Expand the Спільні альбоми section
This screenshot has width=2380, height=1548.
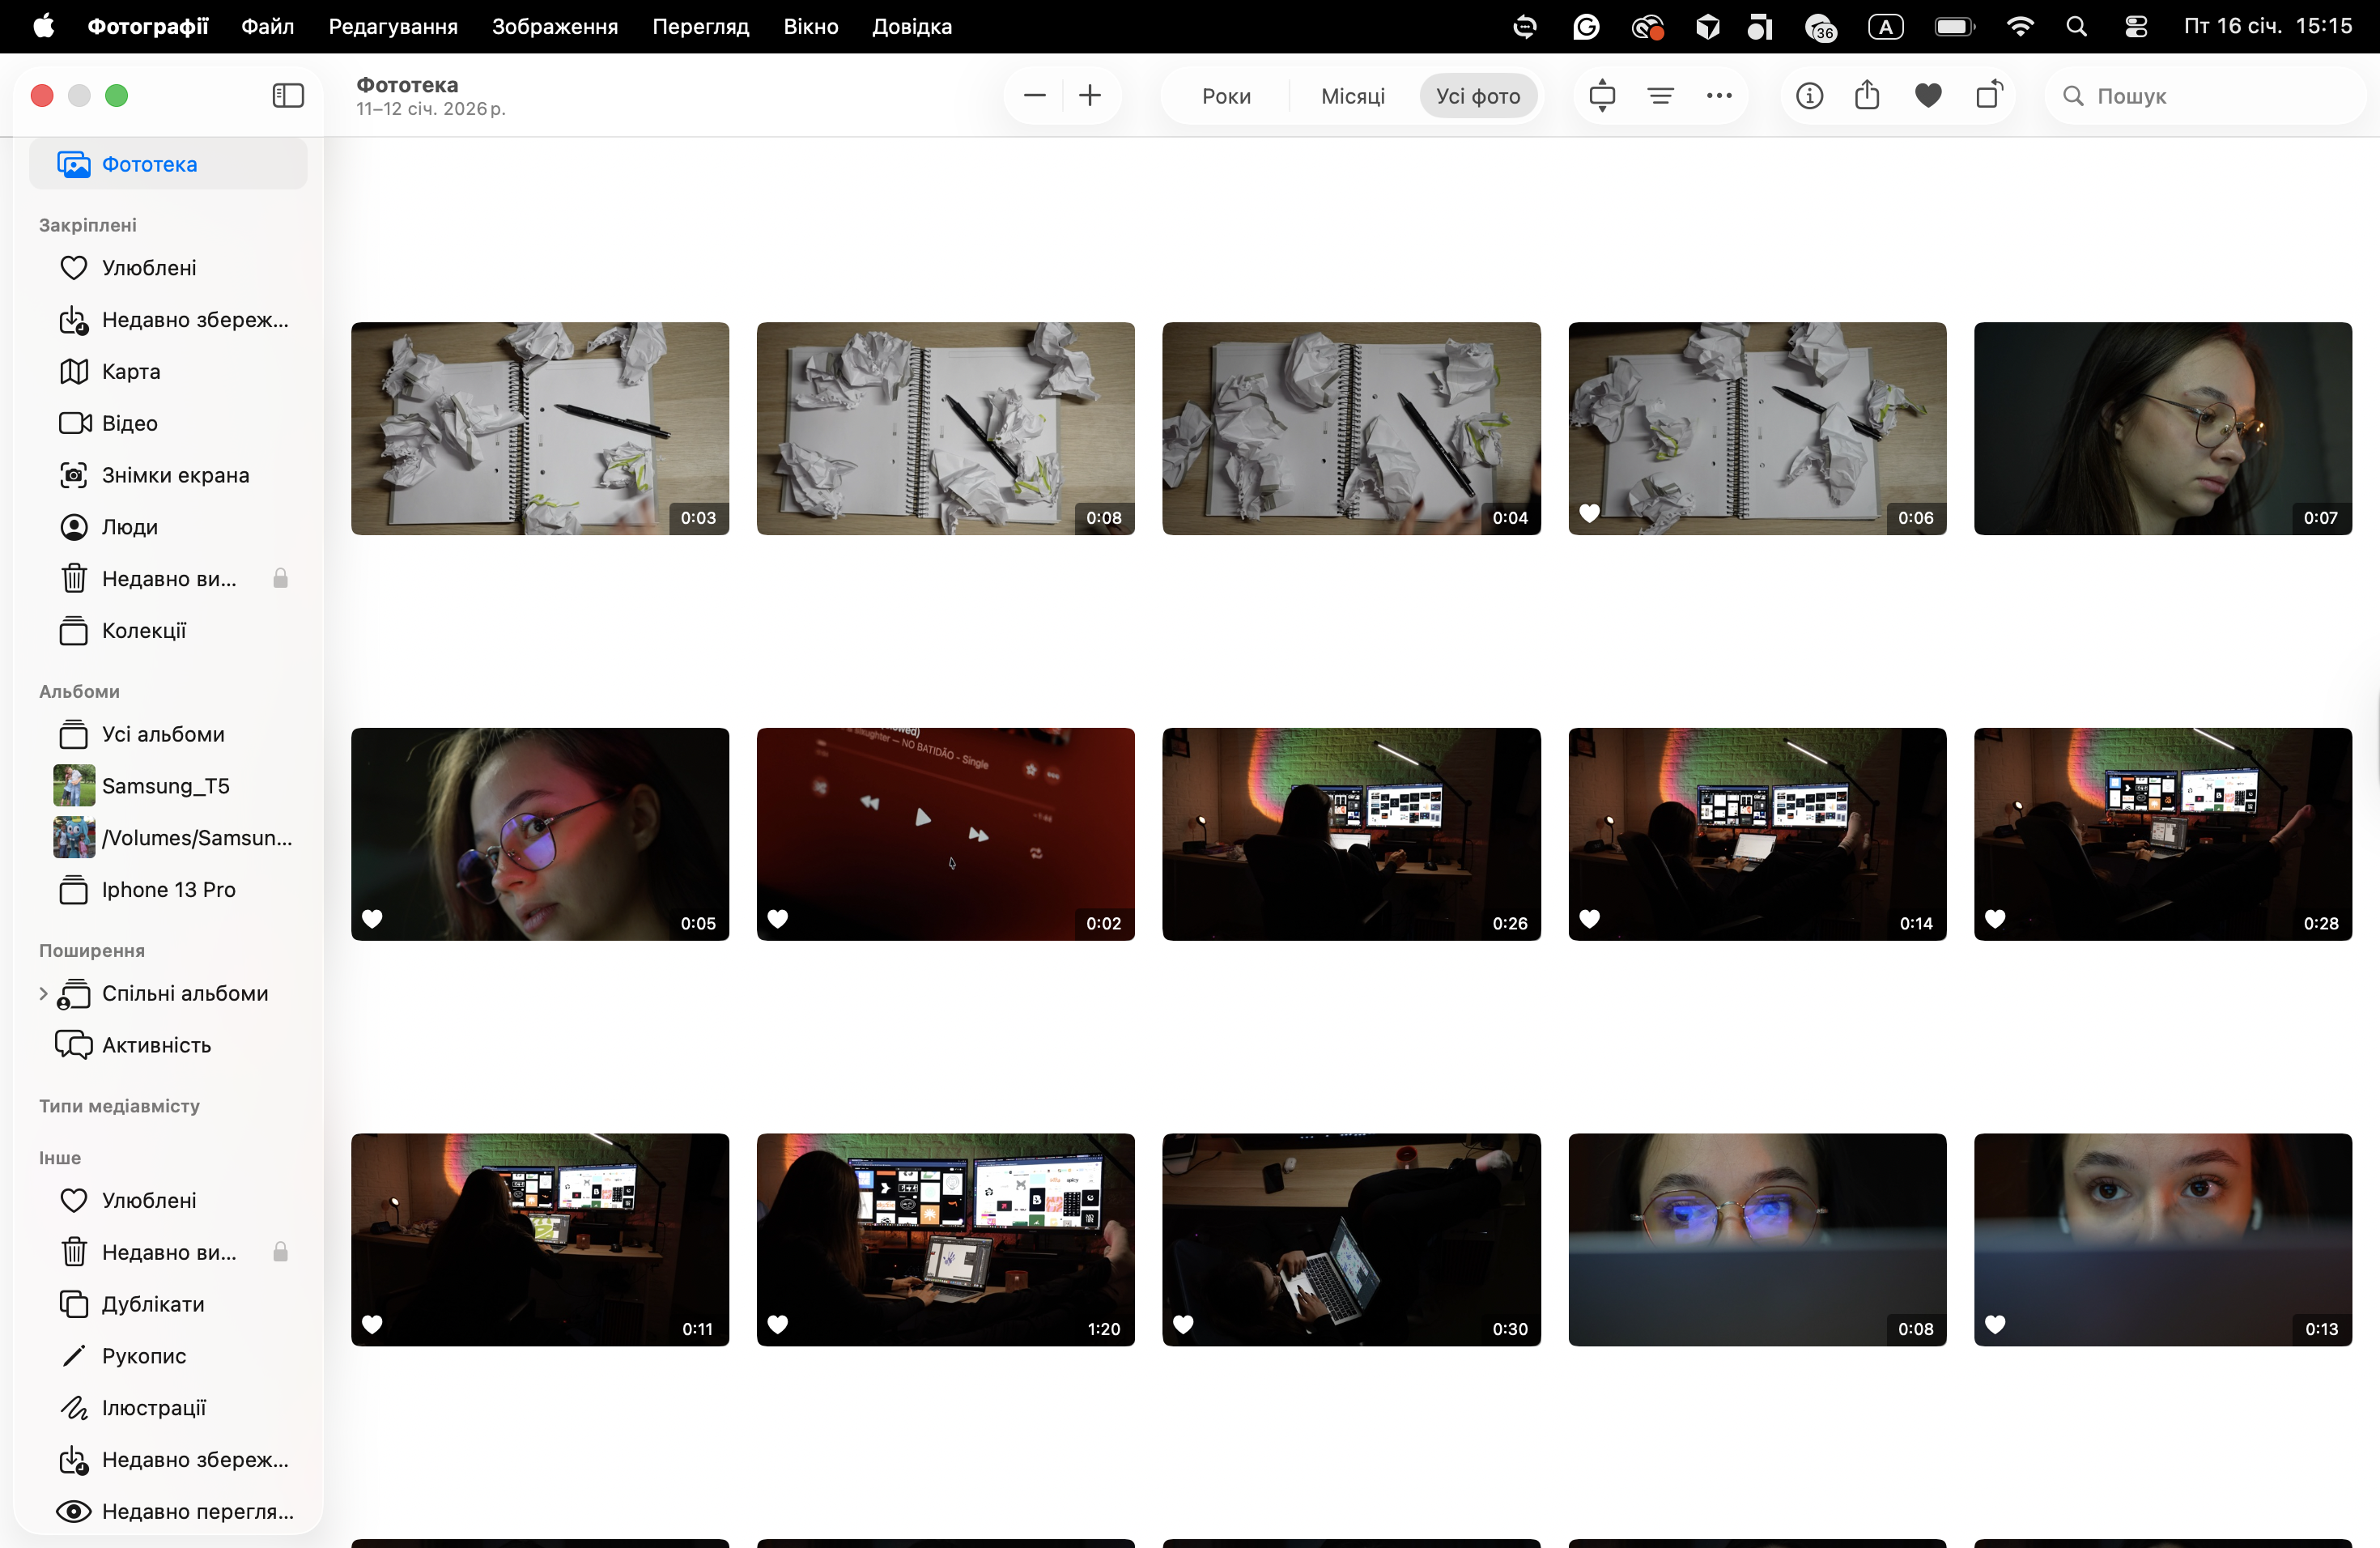click(x=43, y=993)
